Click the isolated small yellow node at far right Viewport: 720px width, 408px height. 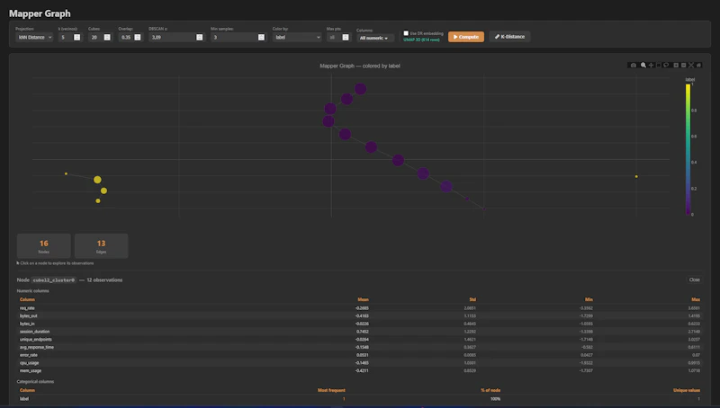pos(636,176)
